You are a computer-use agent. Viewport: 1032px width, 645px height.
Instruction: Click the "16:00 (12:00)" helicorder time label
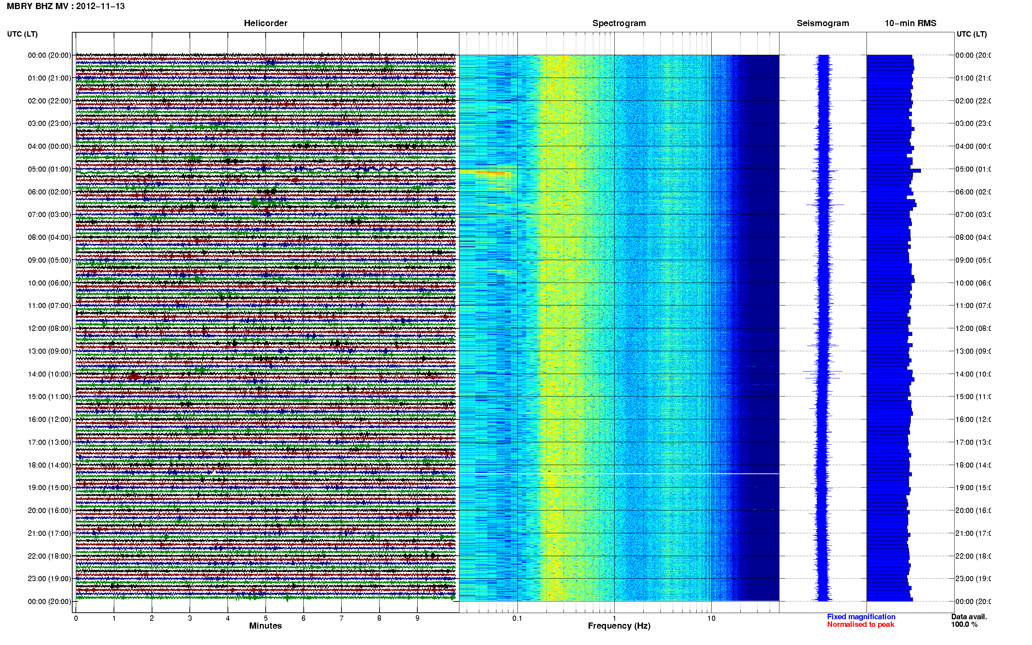click(x=49, y=419)
